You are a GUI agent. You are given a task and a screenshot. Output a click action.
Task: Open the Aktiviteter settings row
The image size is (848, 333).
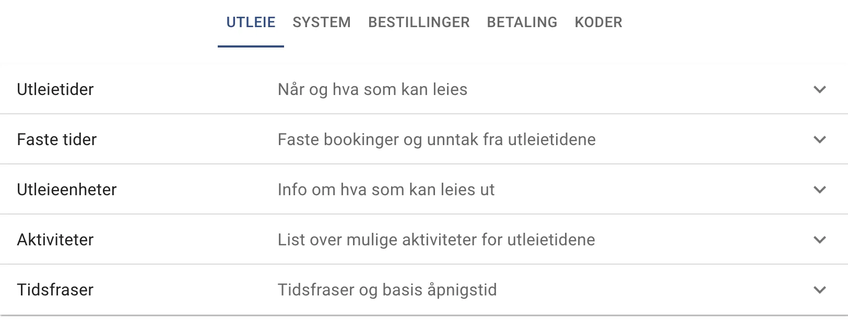55,240
